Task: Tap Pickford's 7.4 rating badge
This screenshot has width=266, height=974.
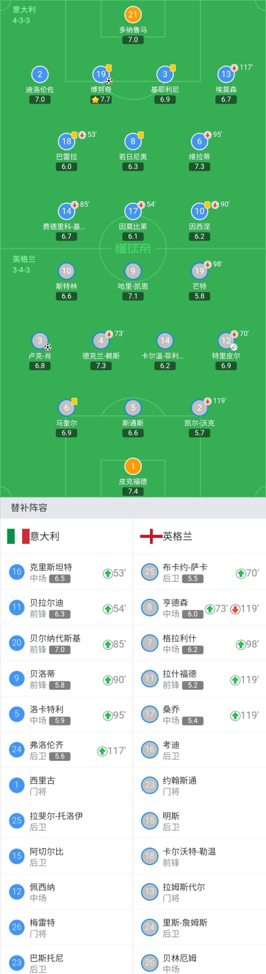Action: (x=133, y=491)
